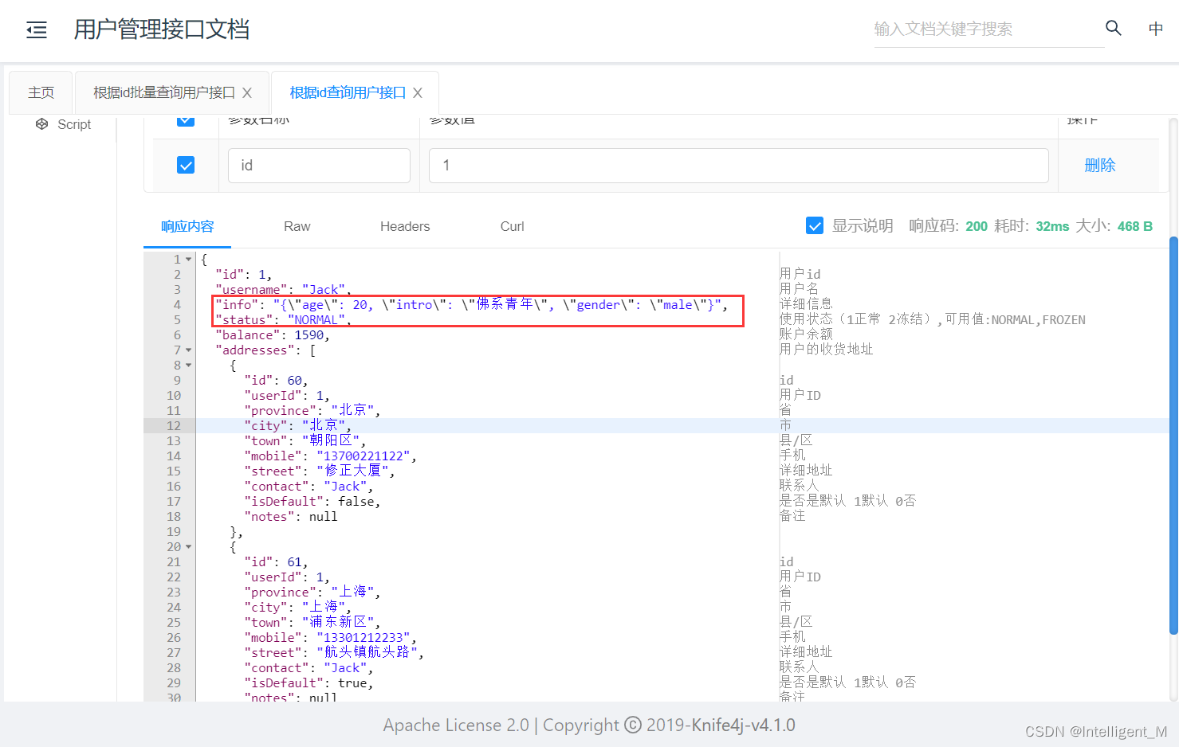
Task: Edit the parameter value field containing 1
Action: (738, 165)
